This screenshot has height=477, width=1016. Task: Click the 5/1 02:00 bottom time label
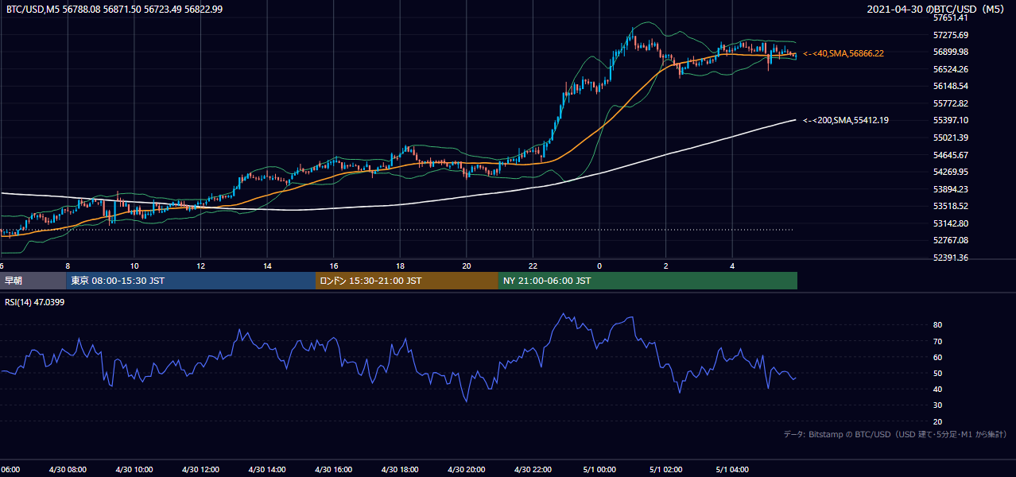click(x=665, y=469)
